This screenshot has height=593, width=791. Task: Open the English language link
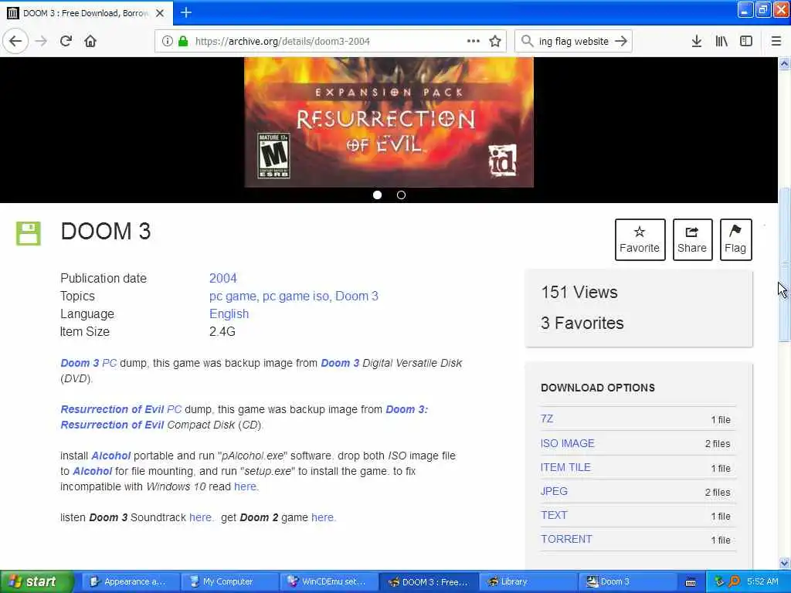click(x=229, y=313)
